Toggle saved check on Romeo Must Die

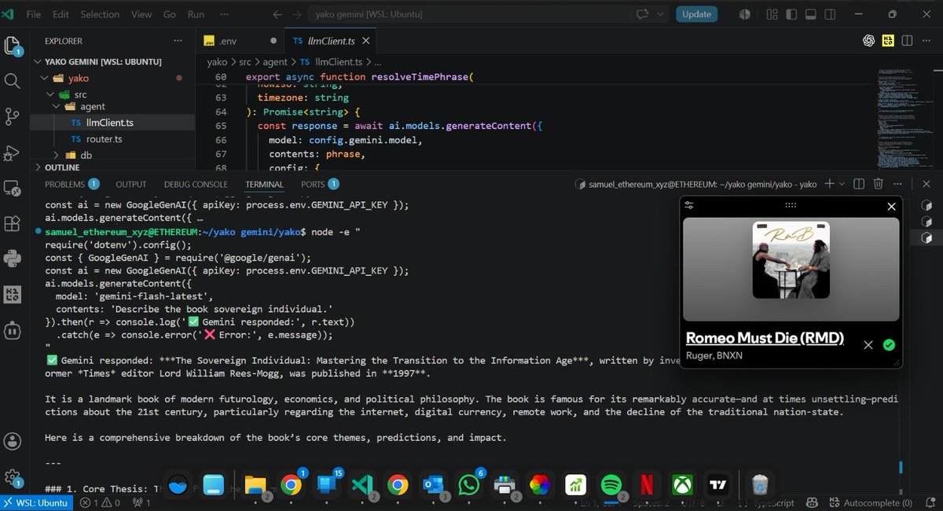(x=889, y=344)
